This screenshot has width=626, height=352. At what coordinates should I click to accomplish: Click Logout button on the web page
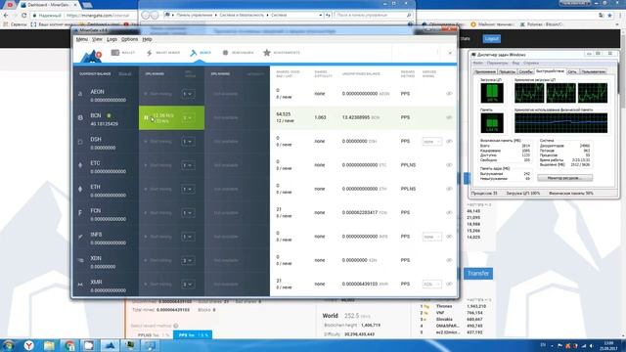[491, 39]
